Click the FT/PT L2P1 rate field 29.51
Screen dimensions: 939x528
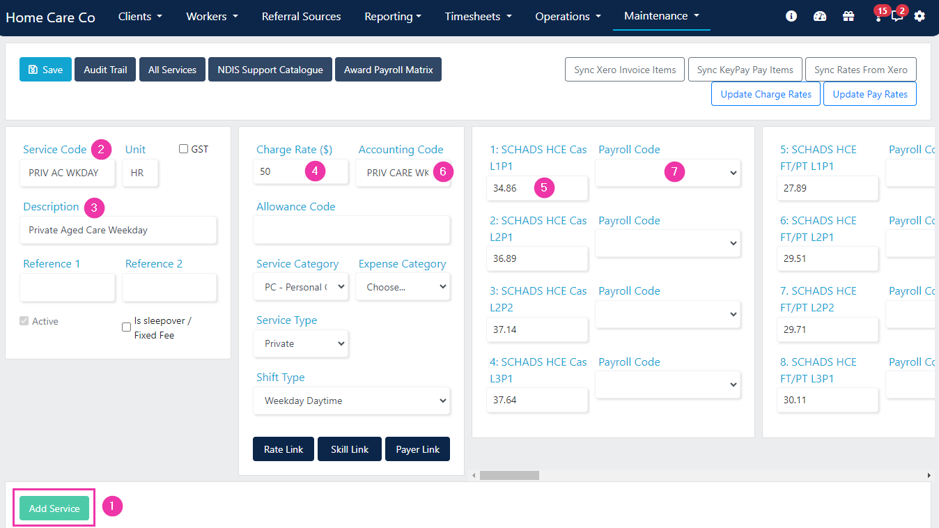[x=828, y=258]
